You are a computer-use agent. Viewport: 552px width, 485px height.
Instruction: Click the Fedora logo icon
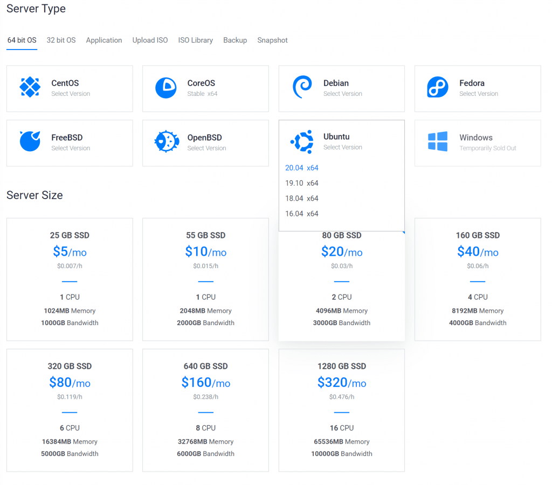[x=438, y=87]
